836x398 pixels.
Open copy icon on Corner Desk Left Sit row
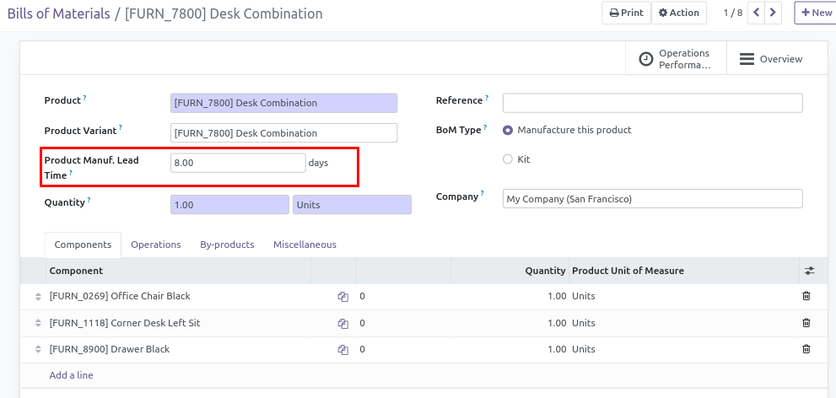point(342,324)
